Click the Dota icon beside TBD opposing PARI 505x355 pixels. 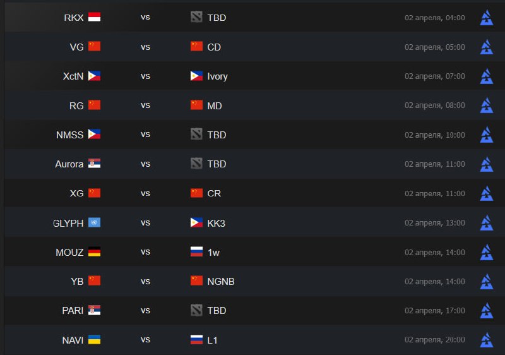[x=196, y=311]
